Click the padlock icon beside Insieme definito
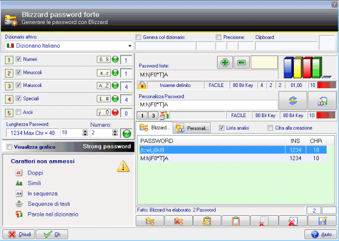Screen dimensions: 339x241 point(142,85)
